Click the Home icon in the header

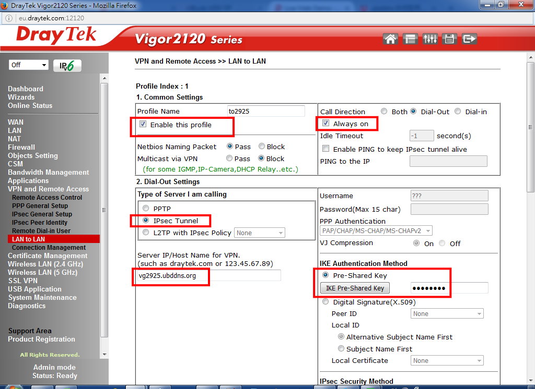pyautogui.click(x=390, y=39)
